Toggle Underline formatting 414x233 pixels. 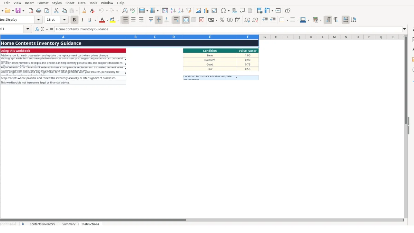[x=90, y=20]
